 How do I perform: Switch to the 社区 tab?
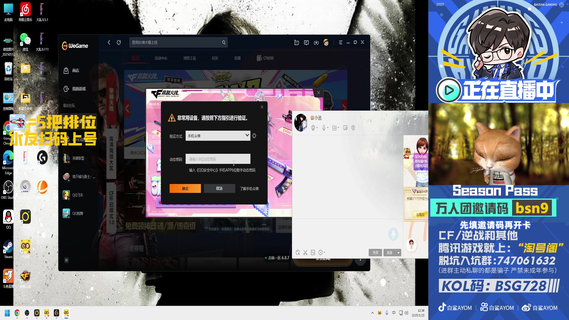pos(215,58)
